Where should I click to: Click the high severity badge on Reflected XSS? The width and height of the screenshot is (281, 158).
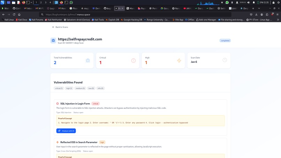(x=102, y=142)
